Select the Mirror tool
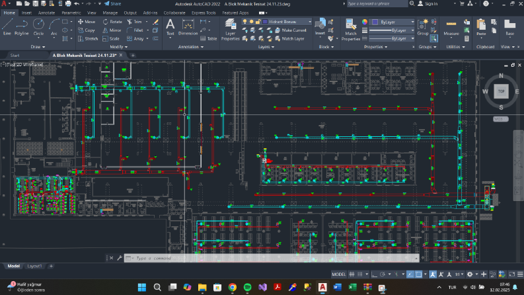Image resolution: width=524 pixels, height=295 pixels. point(112,30)
